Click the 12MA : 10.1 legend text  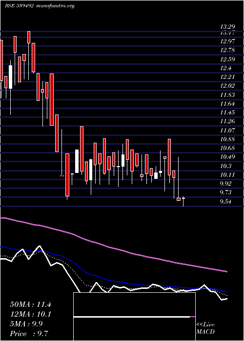coord(30,314)
